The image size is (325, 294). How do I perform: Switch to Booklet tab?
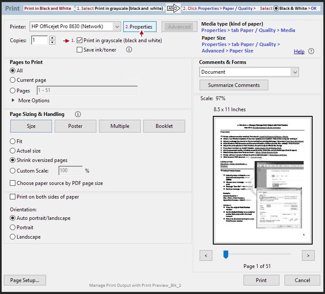(x=164, y=126)
